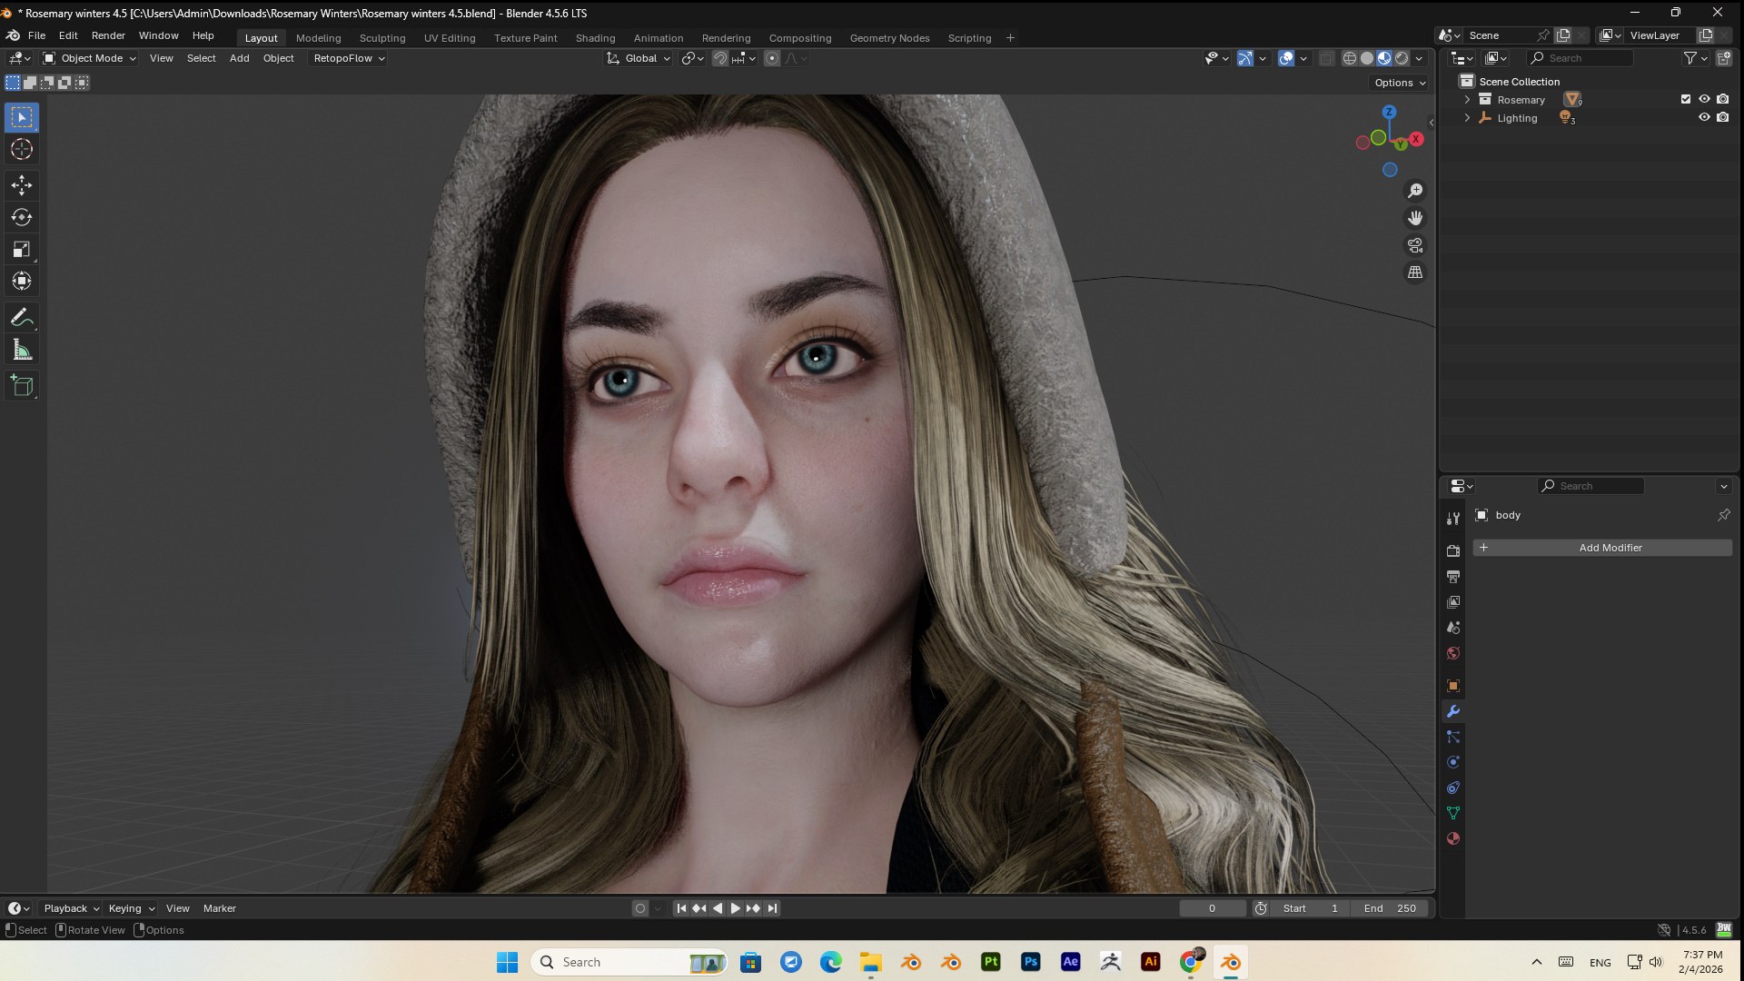Open the viewport Options dropdown
This screenshot has width=1744, height=981.
[x=1400, y=83]
